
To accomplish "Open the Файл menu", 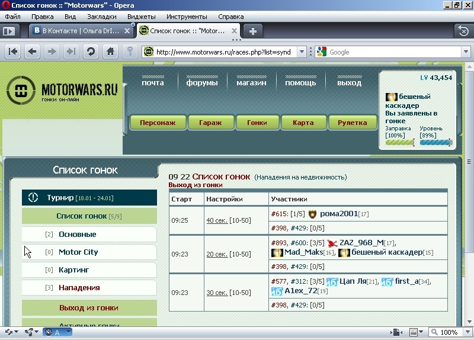I will (12, 17).
